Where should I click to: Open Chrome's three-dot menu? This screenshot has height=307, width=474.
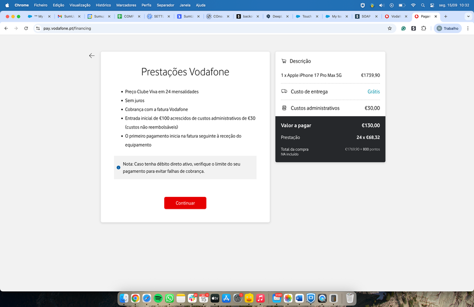[x=467, y=28]
